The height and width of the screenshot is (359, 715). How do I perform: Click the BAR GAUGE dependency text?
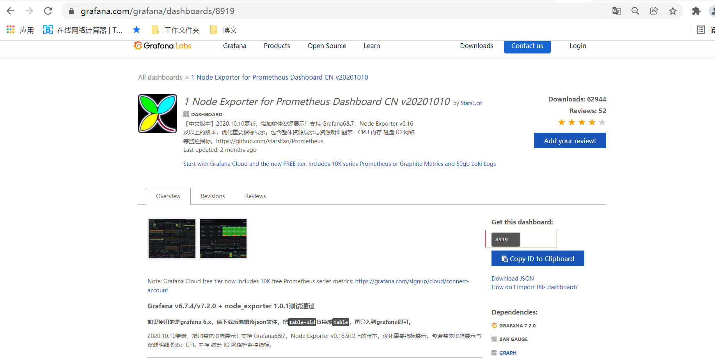pos(513,339)
